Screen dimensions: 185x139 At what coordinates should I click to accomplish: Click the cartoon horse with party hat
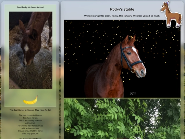click(x=171, y=14)
